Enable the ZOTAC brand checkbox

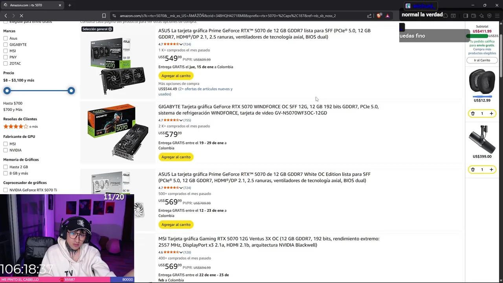point(6,63)
